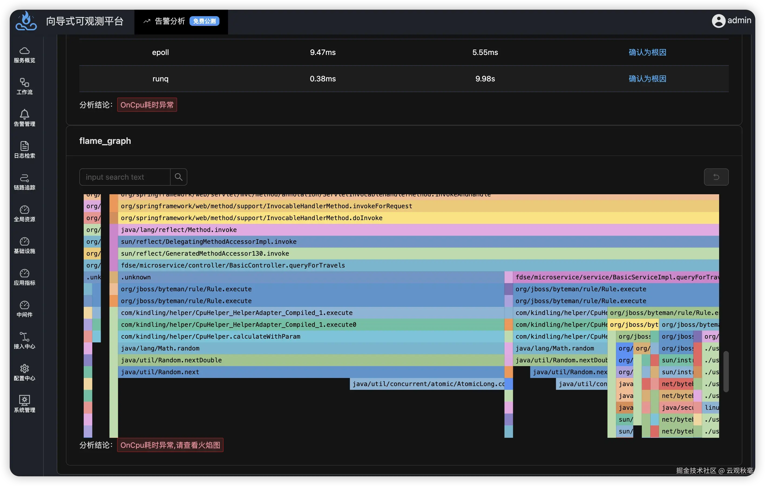Open 告警管理 bell icon

tap(25, 114)
